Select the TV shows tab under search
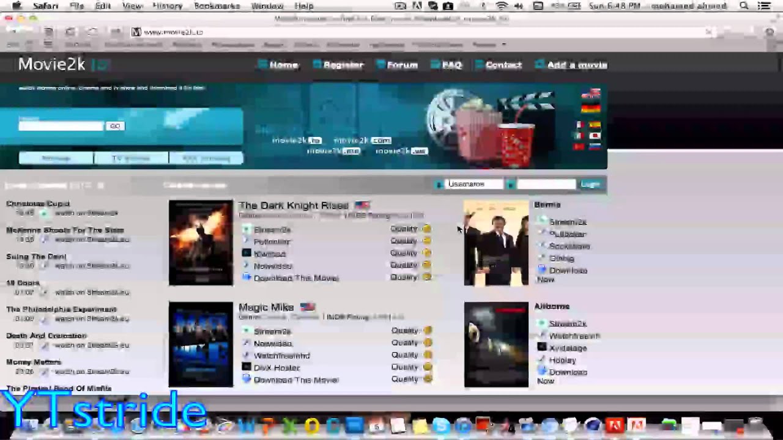Viewport: 783px width, 440px height. click(130, 158)
